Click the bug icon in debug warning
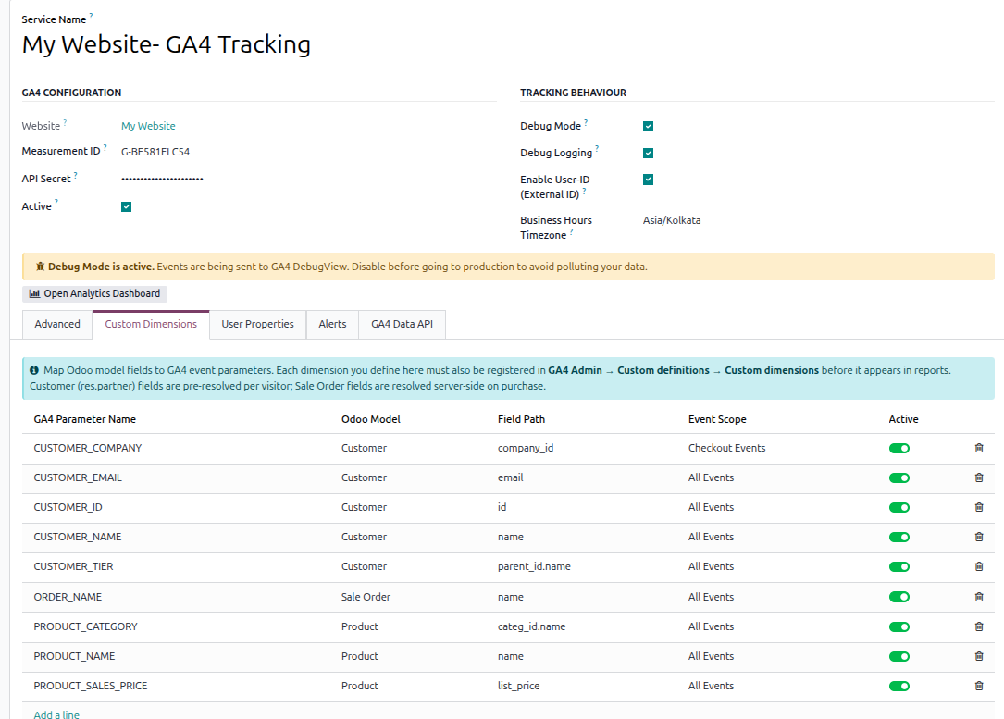Viewport: 1004px width, 719px height. coord(41,267)
